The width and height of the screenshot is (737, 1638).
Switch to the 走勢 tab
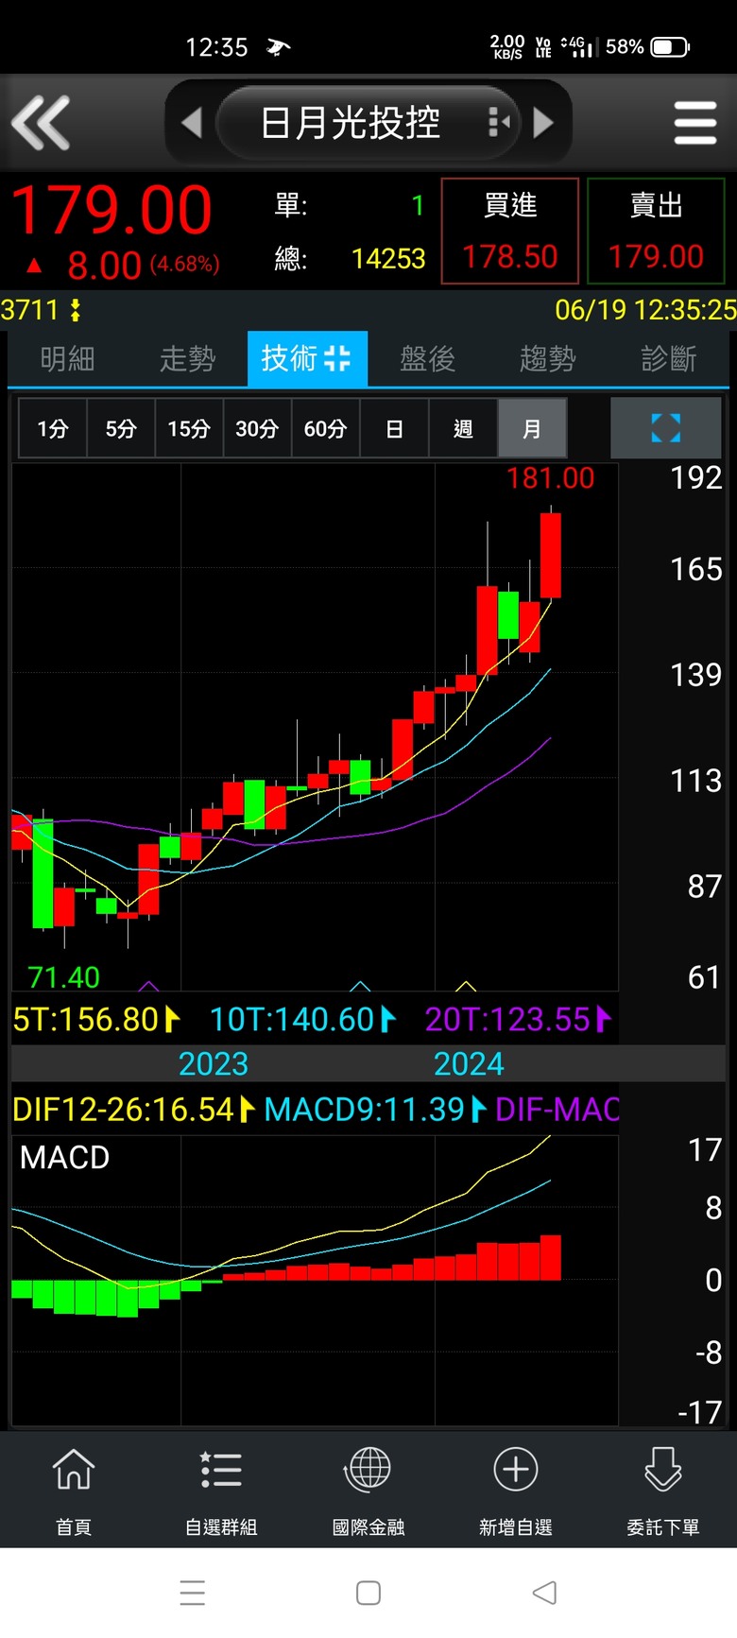pos(187,358)
